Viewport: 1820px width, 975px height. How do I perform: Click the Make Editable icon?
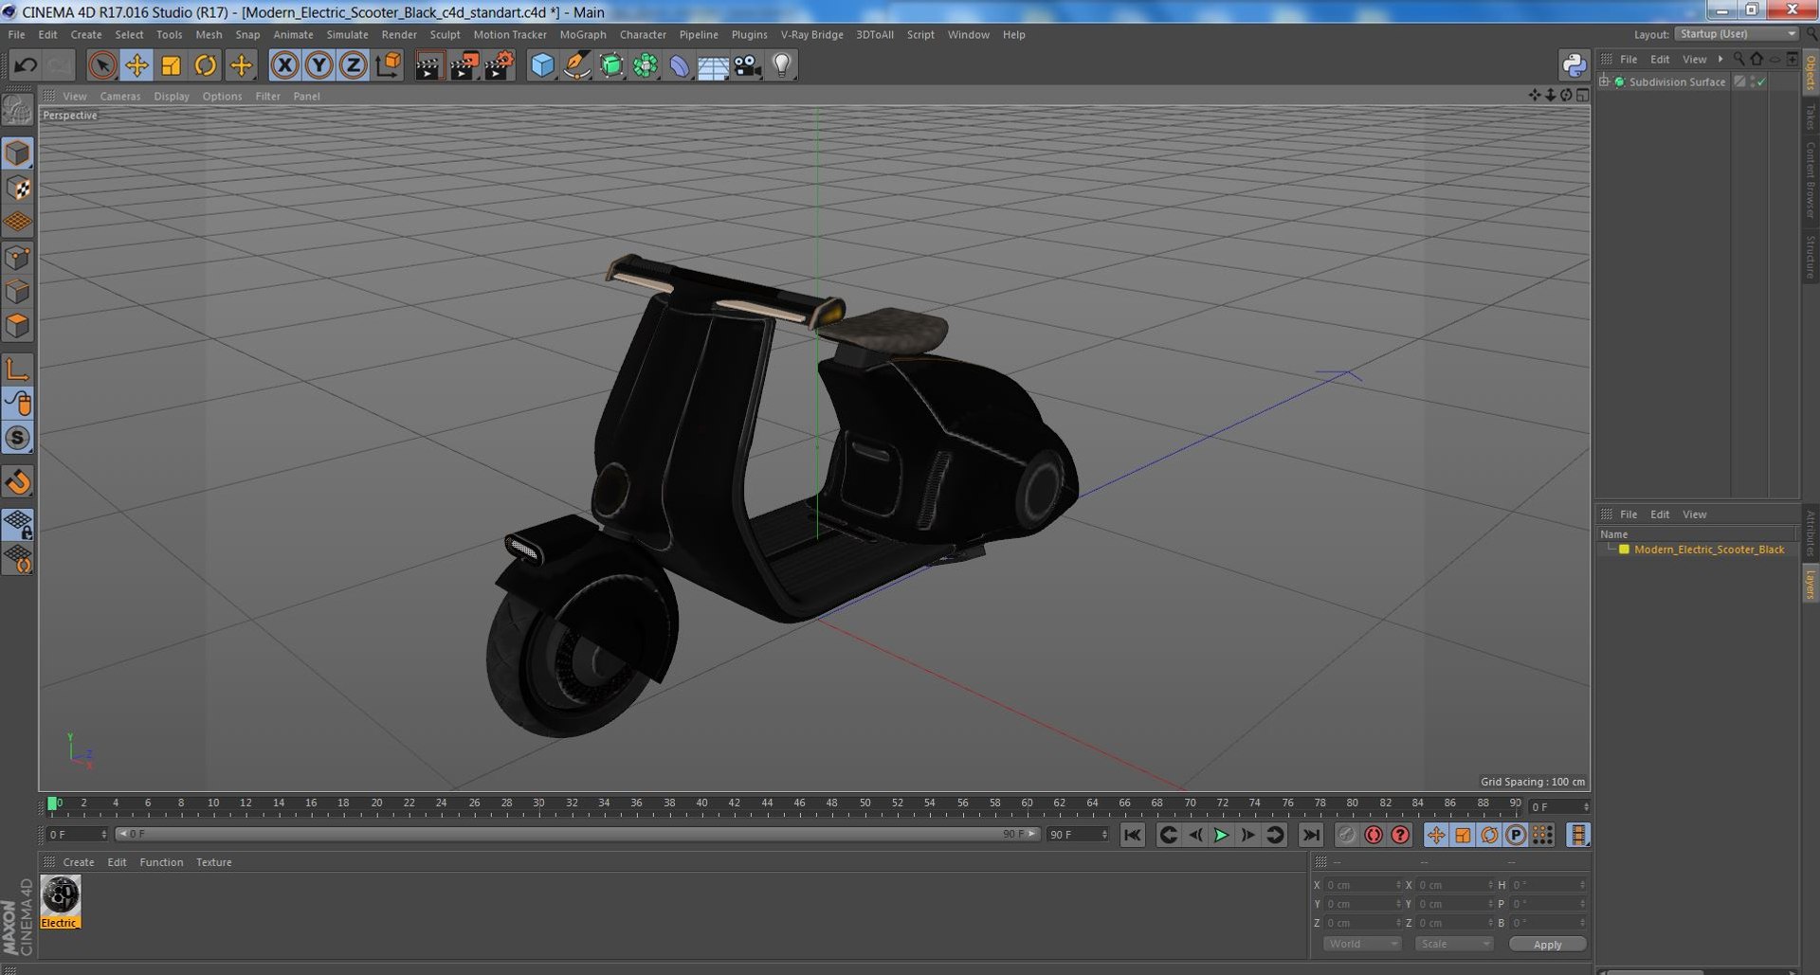[17, 111]
